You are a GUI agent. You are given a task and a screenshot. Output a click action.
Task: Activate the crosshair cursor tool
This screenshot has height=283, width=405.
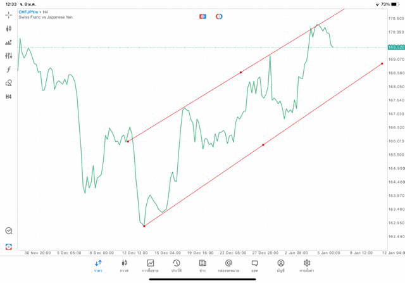[9, 15]
